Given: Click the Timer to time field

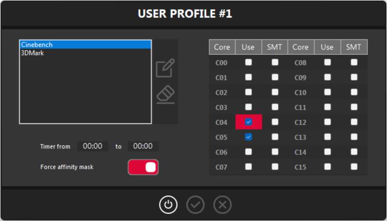Looking at the screenshot, I should [x=143, y=146].
